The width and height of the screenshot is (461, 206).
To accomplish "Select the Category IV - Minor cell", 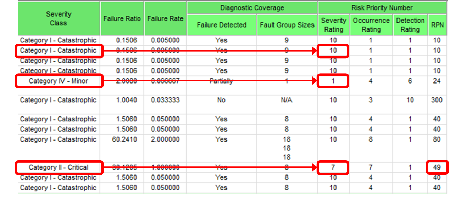I will click(x=59, y=81).
